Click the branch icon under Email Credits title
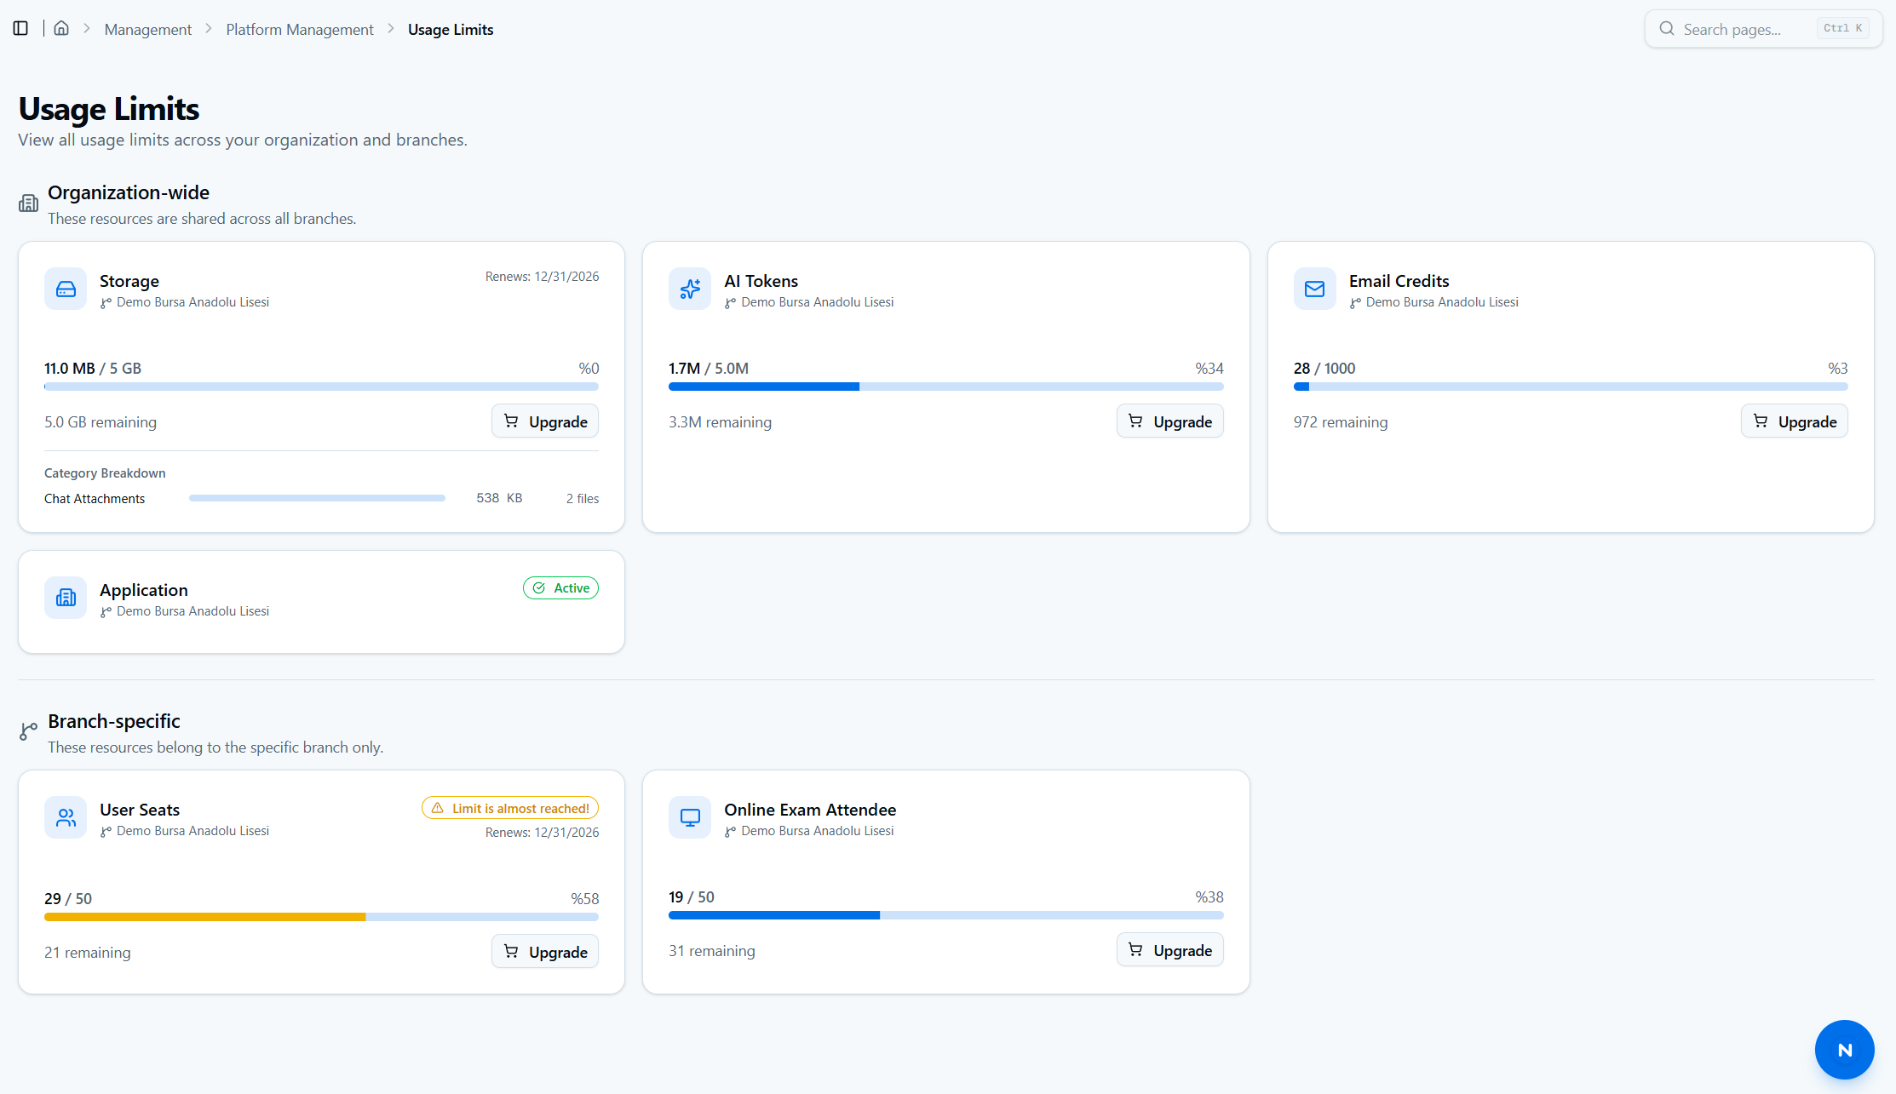The height and width of the screenshot is (1094, 1896). [x=1355, y=303]
